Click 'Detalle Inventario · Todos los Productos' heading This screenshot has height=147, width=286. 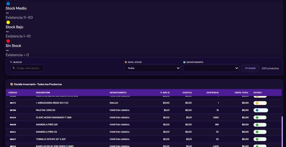[x=38, y=84]
